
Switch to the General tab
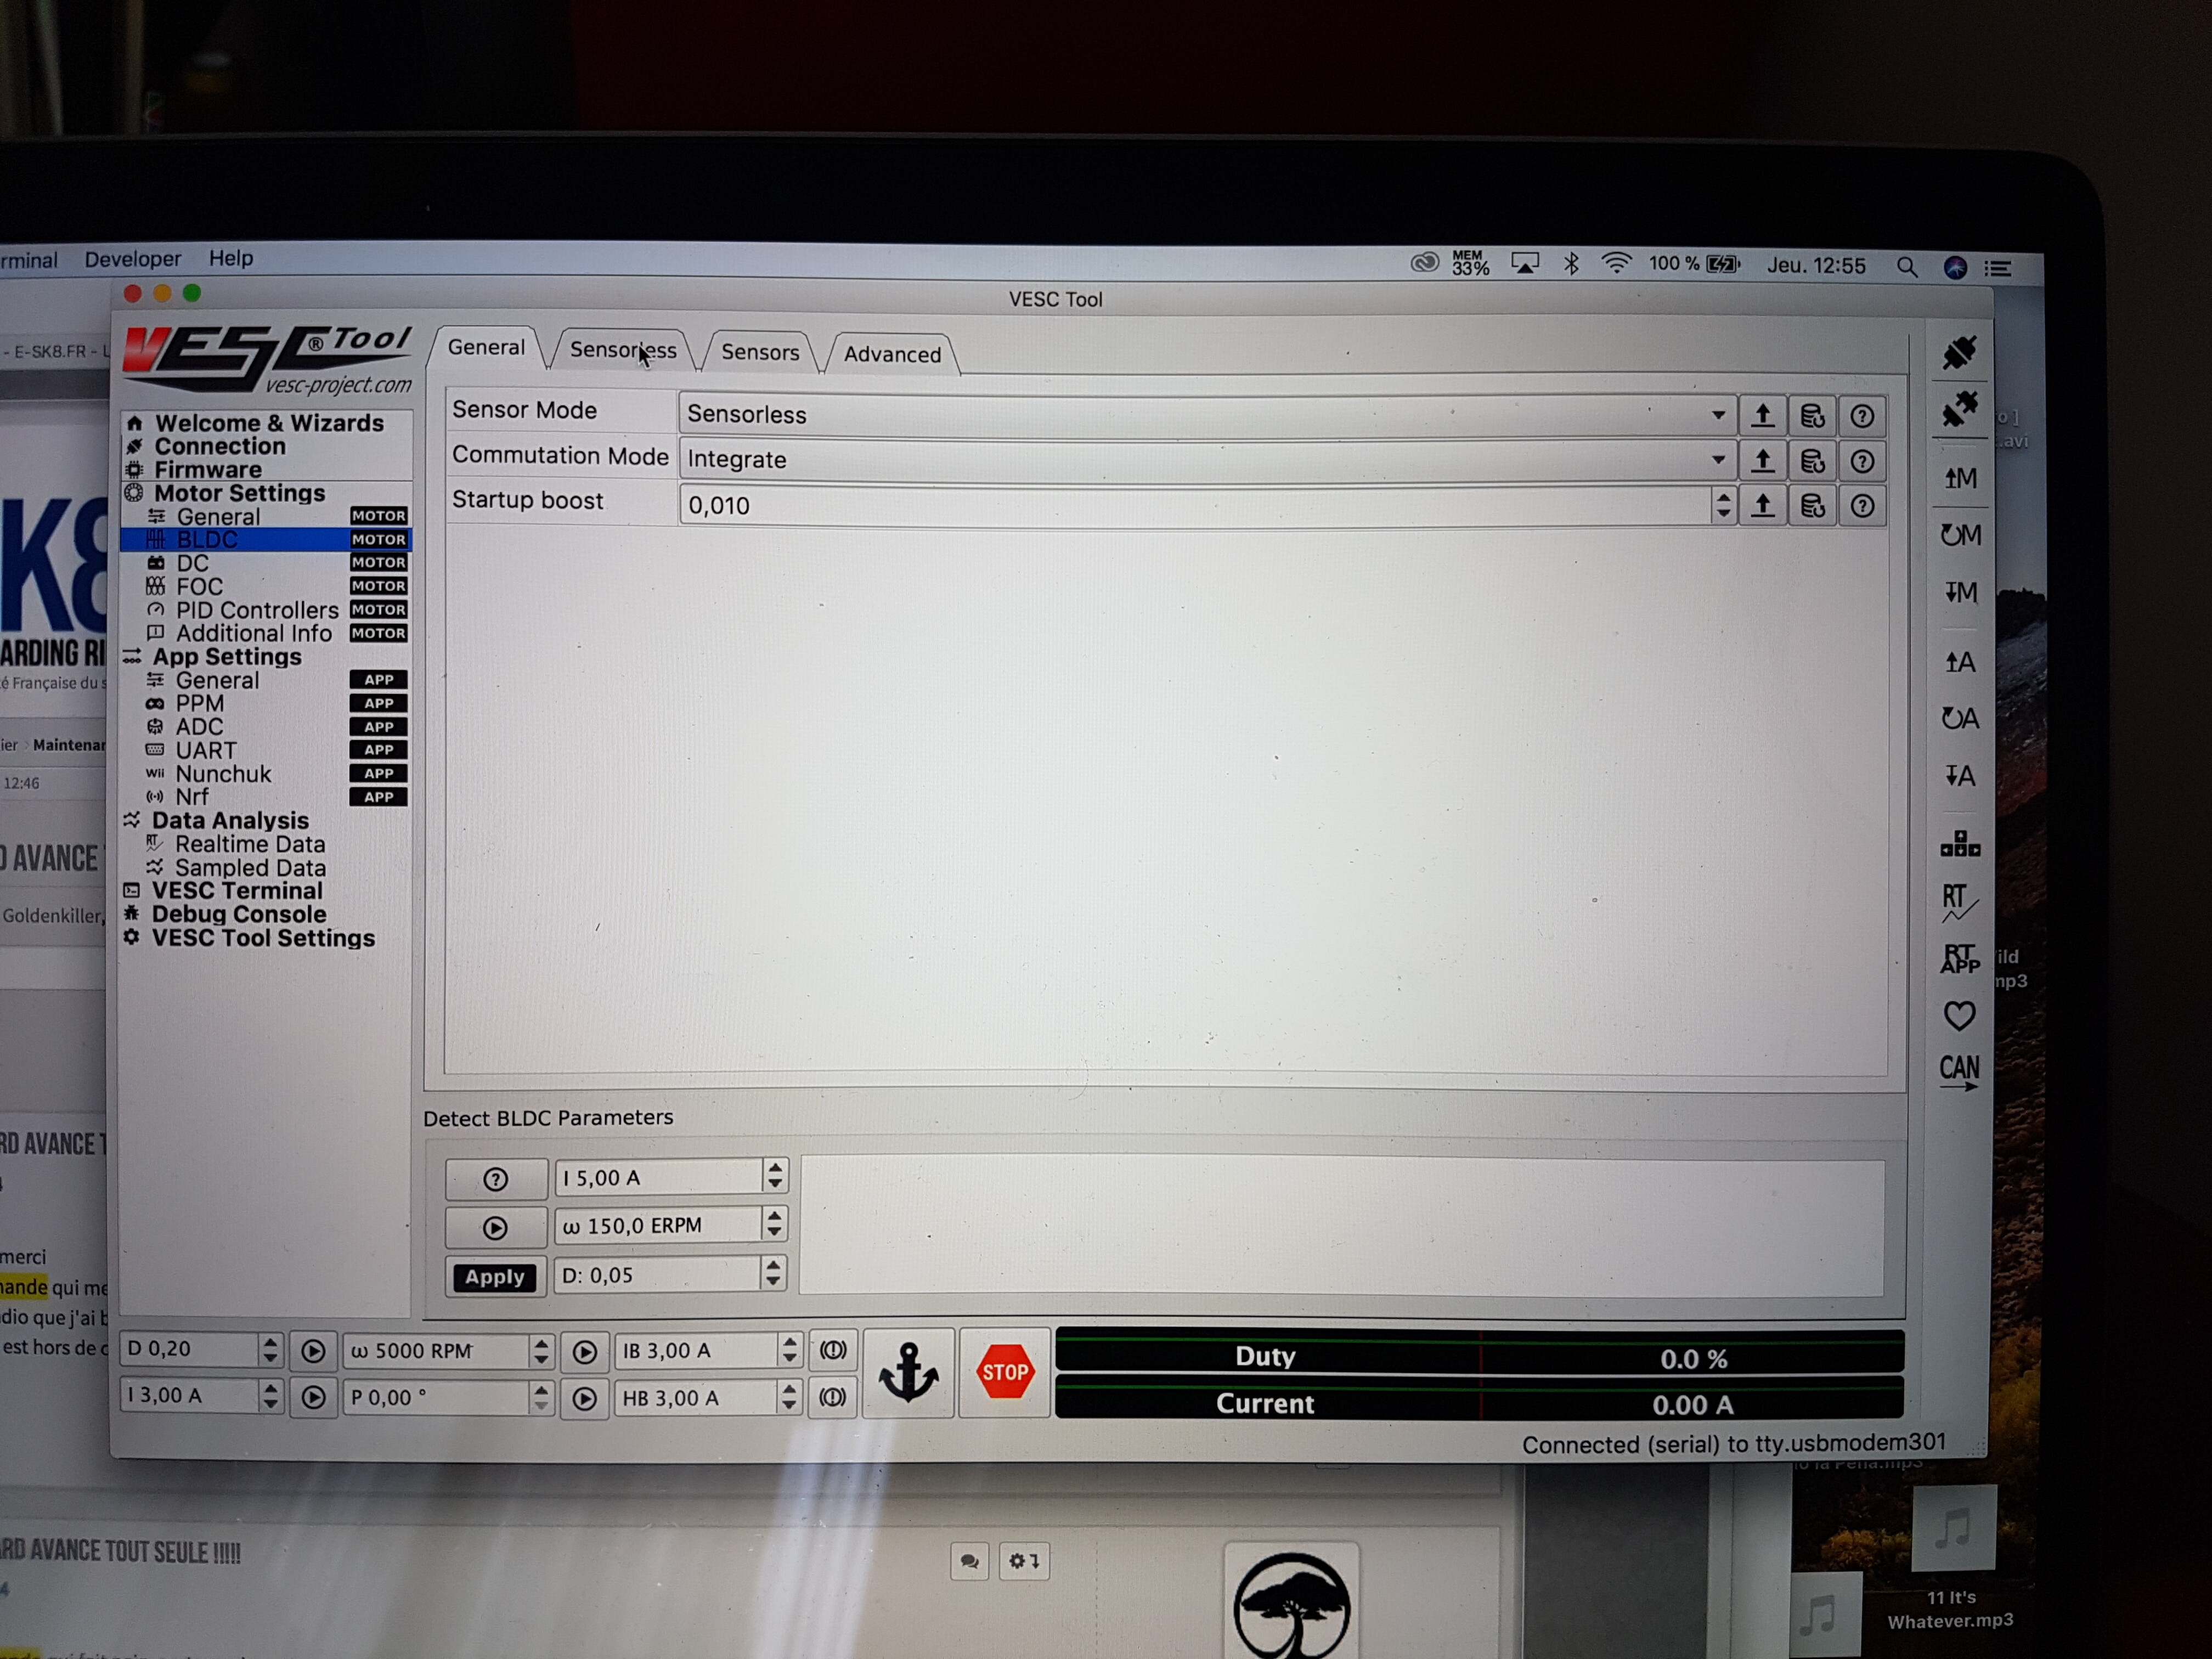(x=486, y=348)
